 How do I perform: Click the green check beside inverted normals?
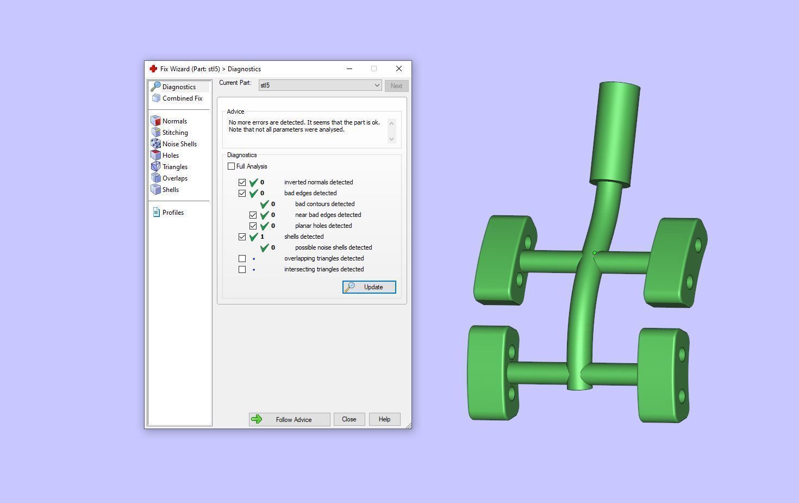pos(254,182)
